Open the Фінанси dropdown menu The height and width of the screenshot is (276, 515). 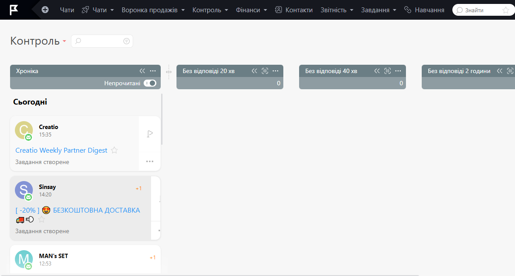[251, 10]
